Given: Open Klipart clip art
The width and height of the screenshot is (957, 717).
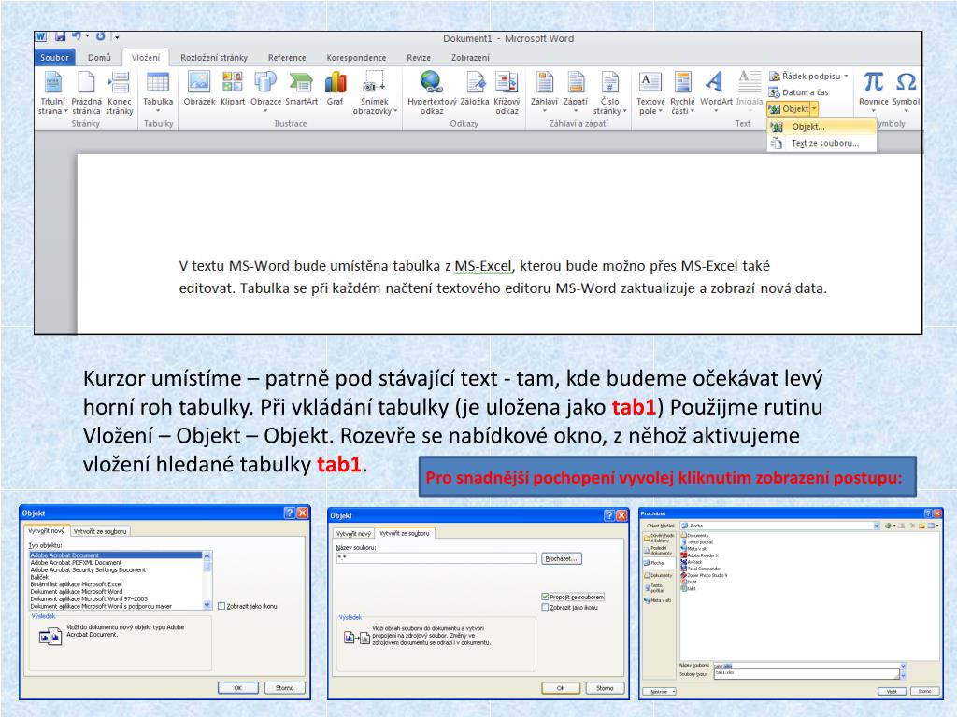Looking at the screenshot, I should pos(233,89).
